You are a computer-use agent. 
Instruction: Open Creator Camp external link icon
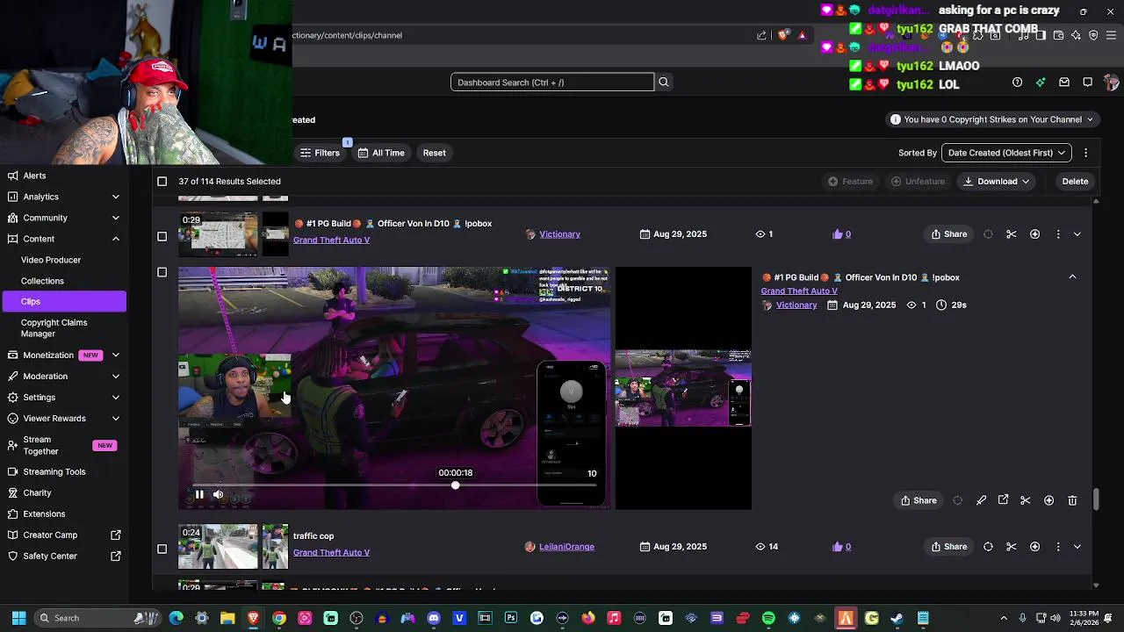click(116, 535)
